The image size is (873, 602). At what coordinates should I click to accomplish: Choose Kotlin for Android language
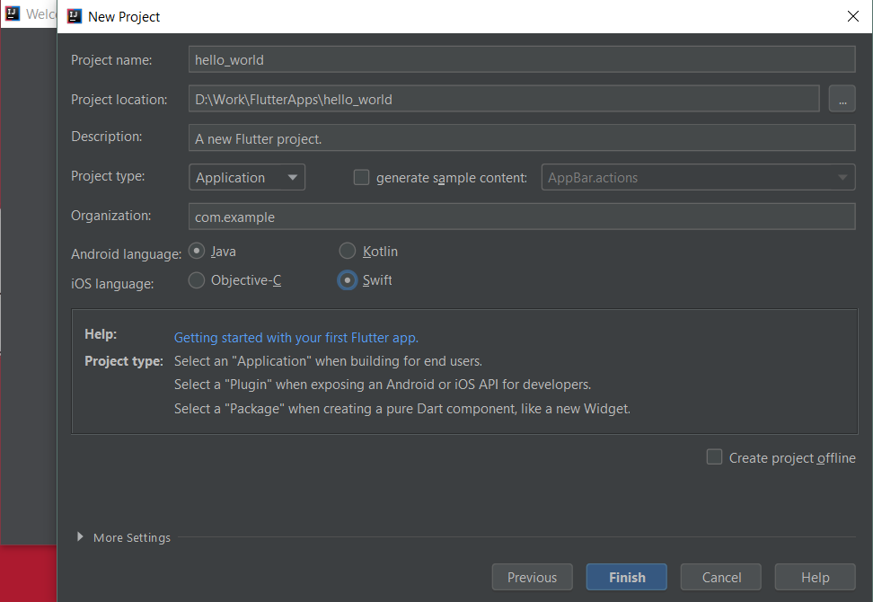click(348, 252)
